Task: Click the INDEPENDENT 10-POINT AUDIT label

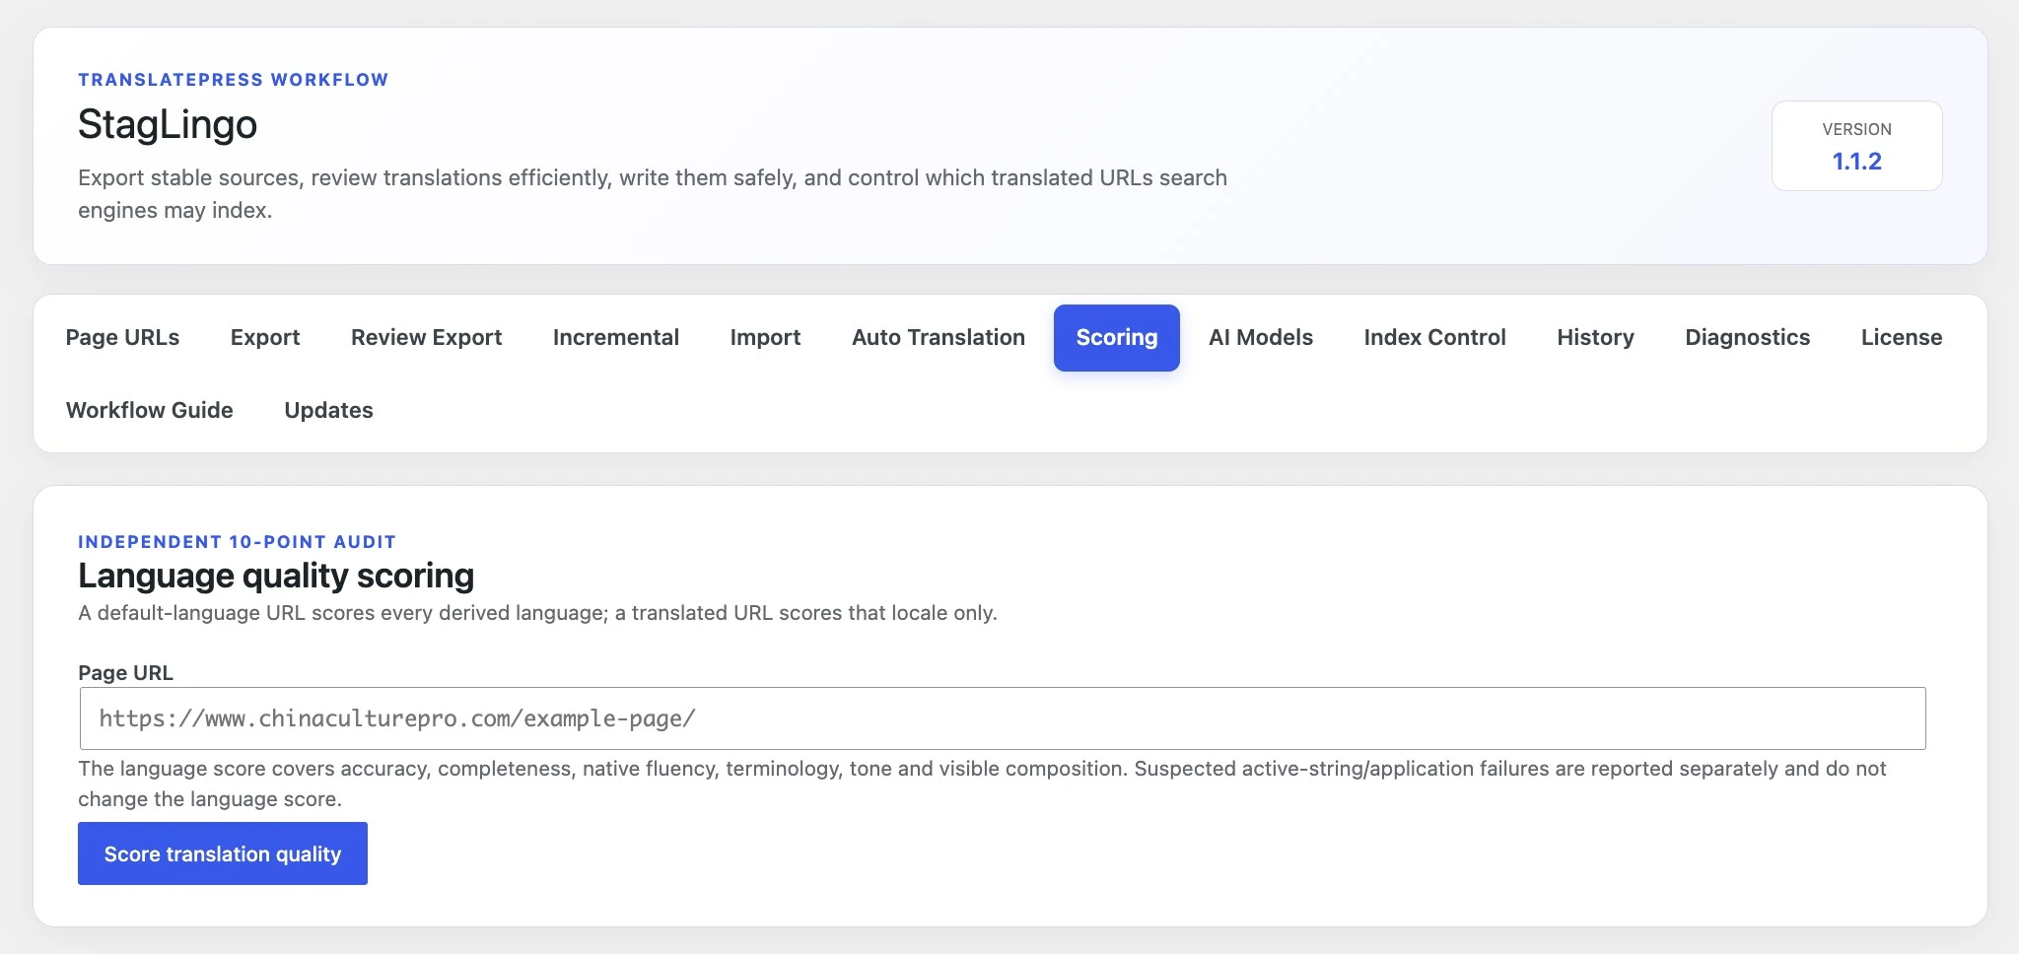Action: click(237, 542)
